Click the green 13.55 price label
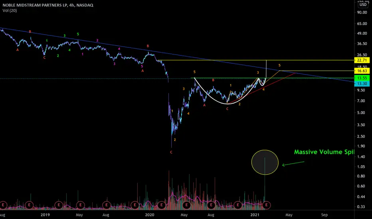Screen dimensions: 372x219 [x=362, y=78]
